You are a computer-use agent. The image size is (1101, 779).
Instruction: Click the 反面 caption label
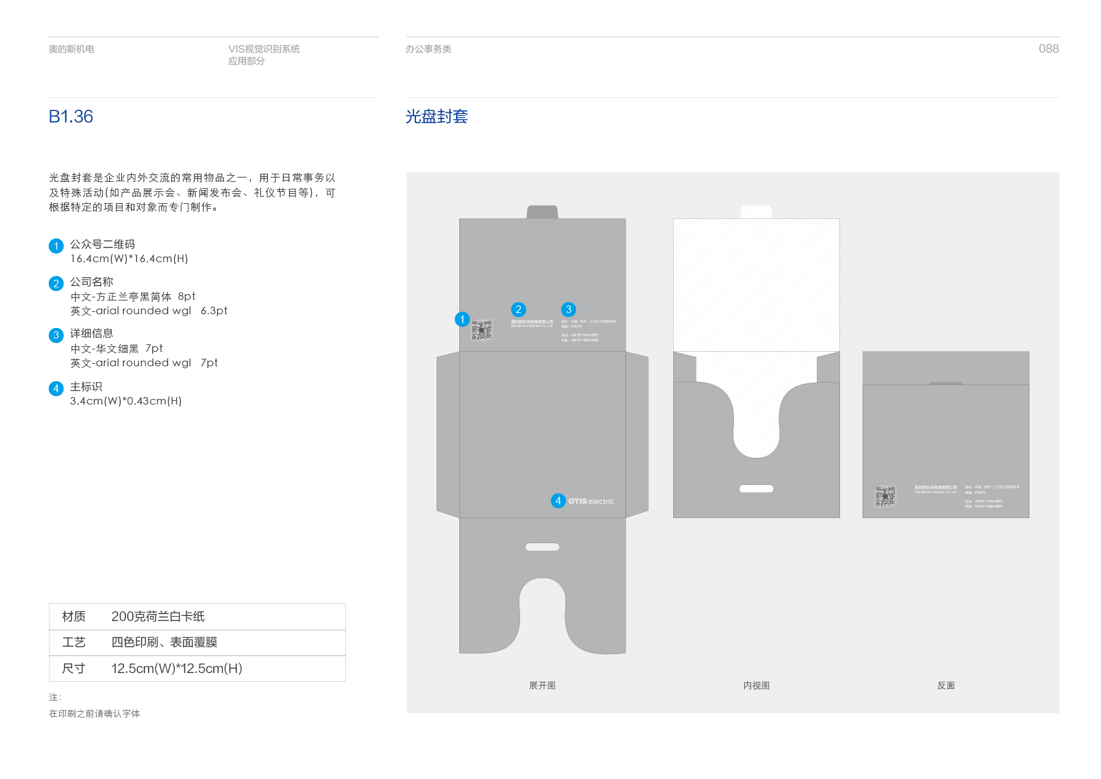945,686
